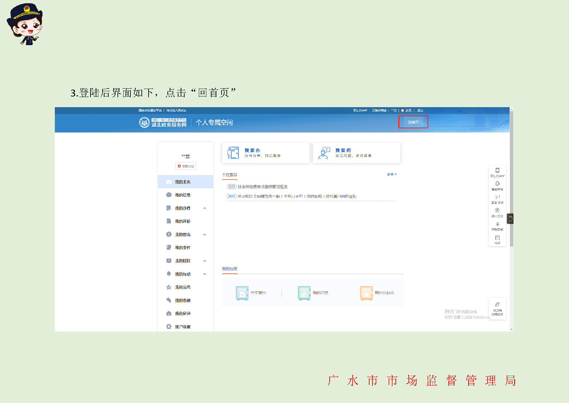Viewport: 569px width, 403px height.
Task: Click 更多 » beside 个性推荐
Action: (x=392, y=174)
